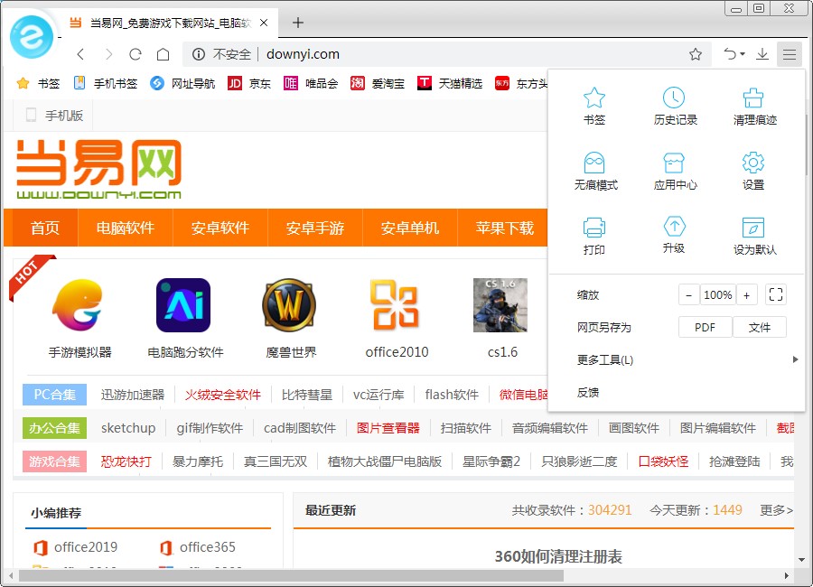The image size is (813, 587).
Task: Switch to the 电脑软件 section tab
Action: tap(125, 228)
